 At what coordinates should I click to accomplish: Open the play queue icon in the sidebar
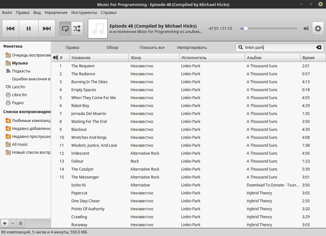pos(8,55)
